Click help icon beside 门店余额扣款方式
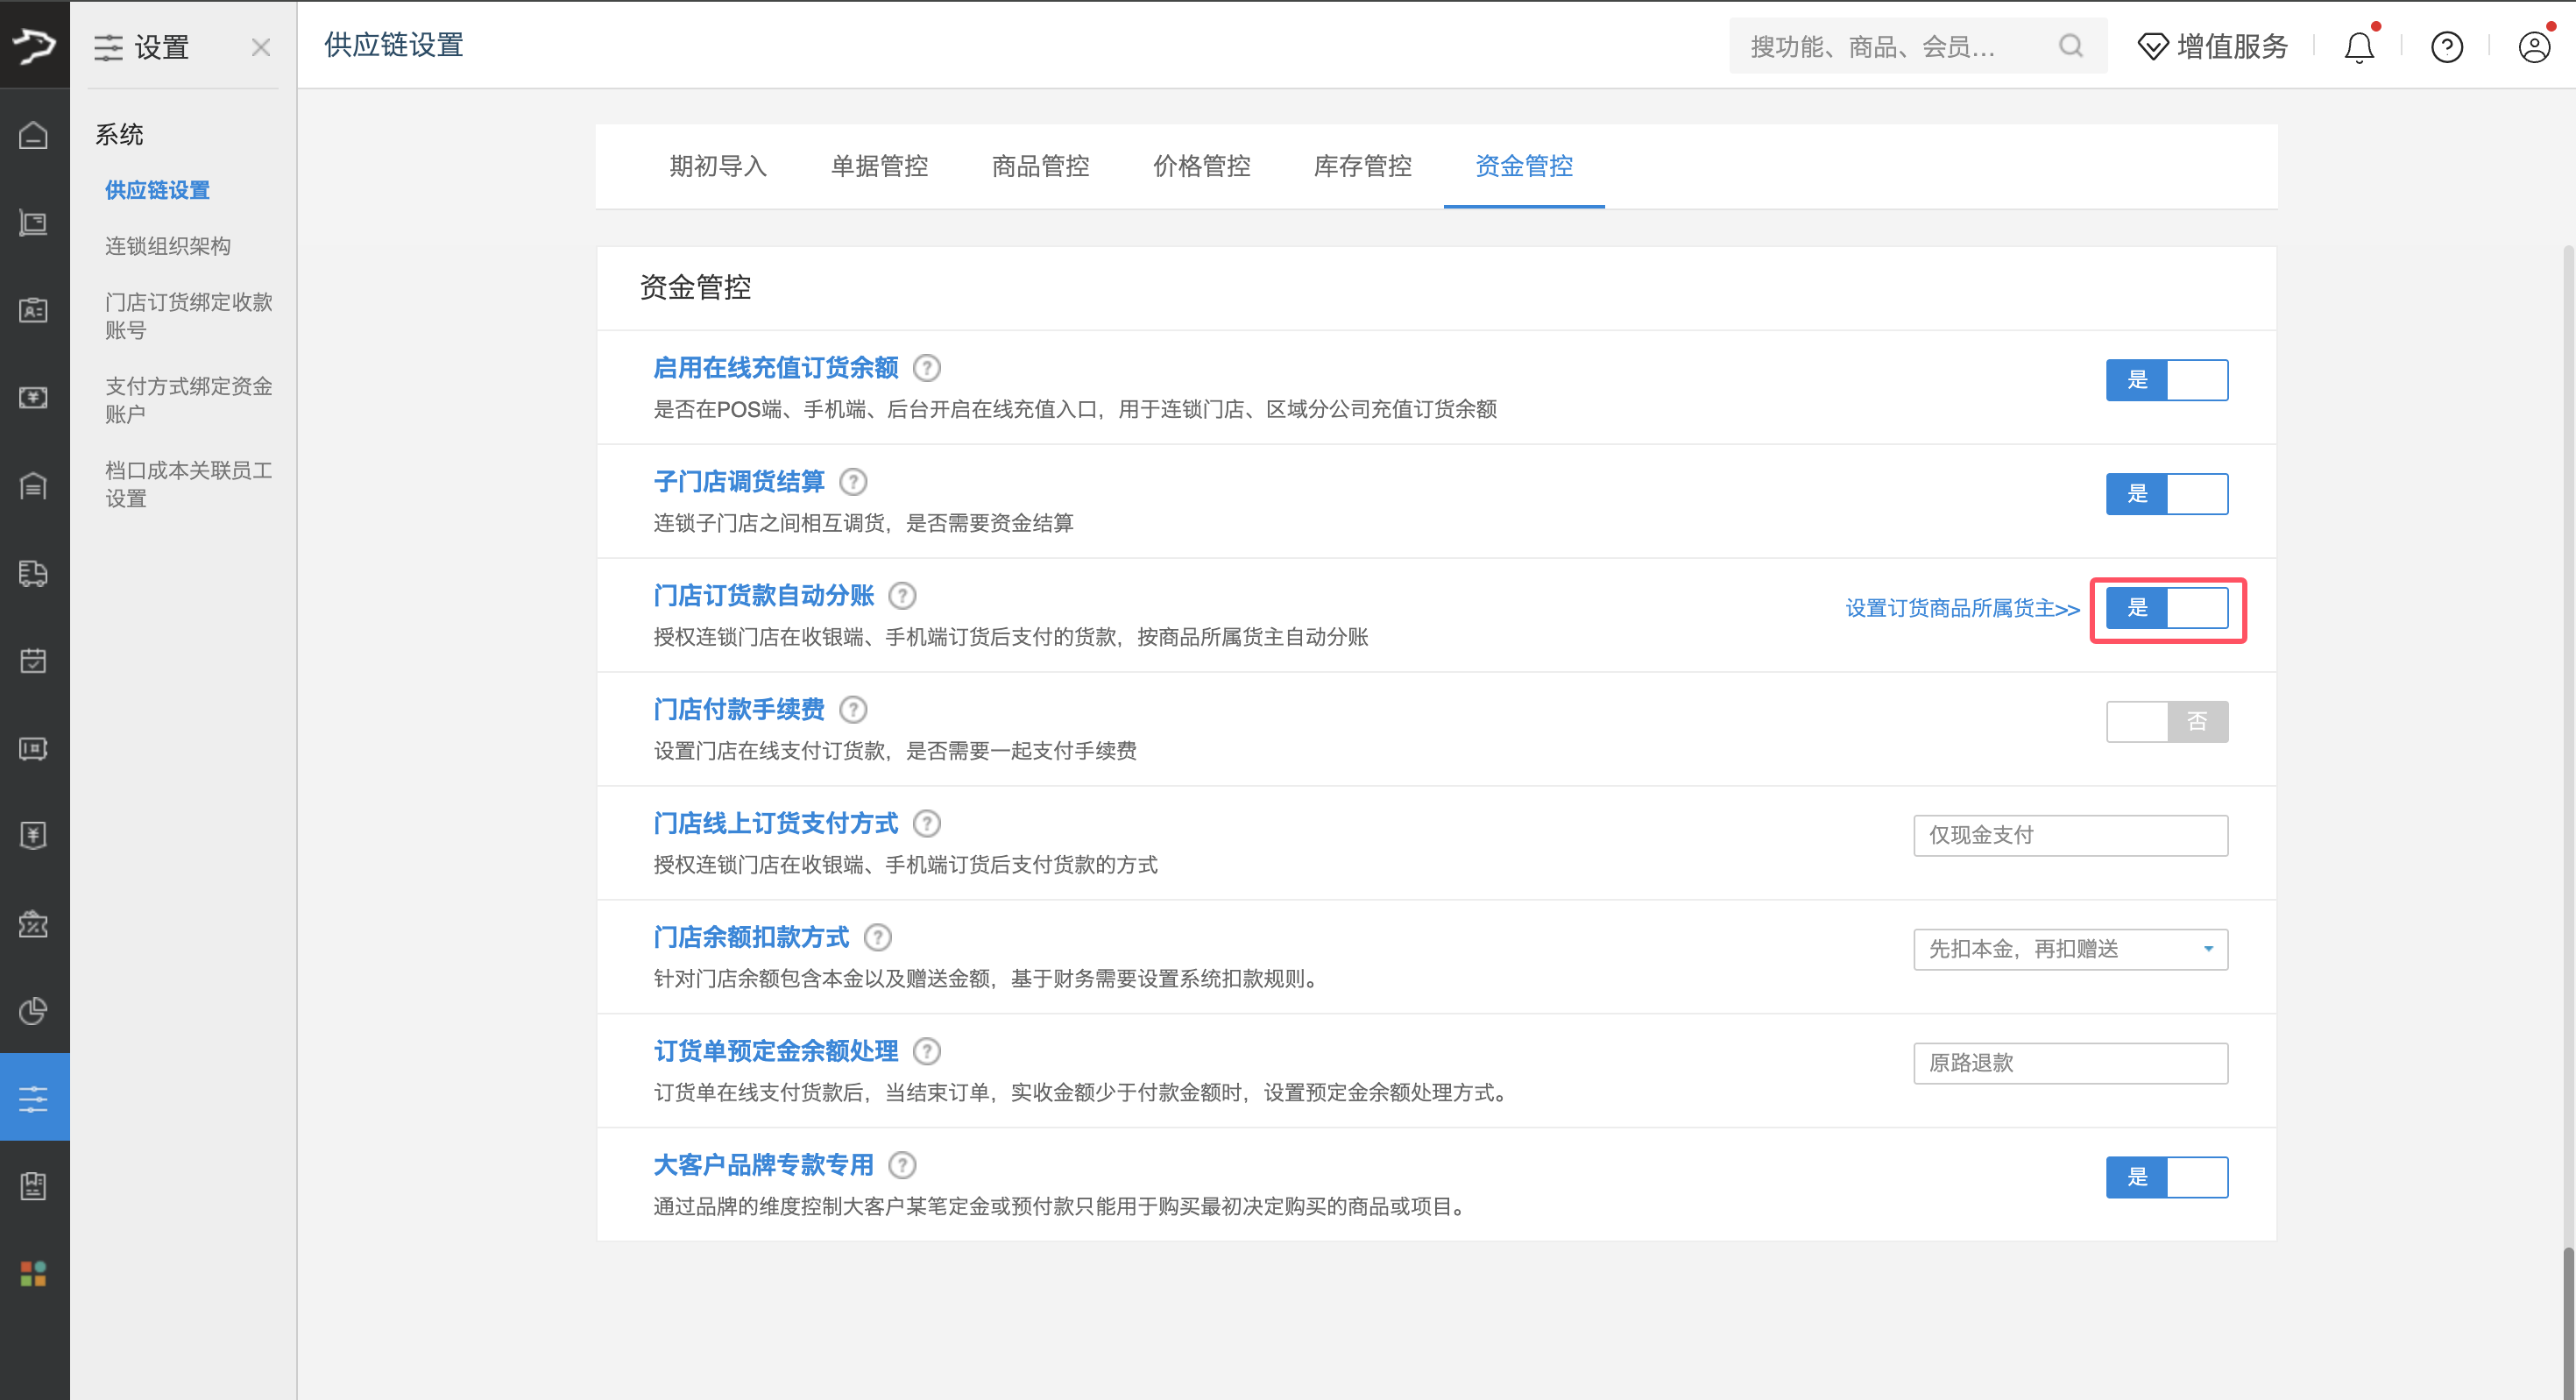This screenshot has width=2576, height=1400. 878,938
